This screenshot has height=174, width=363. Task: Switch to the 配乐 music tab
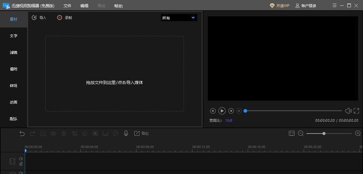click(14, 119)
